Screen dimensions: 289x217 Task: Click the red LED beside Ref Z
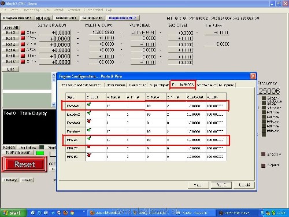tap(23, 44)
